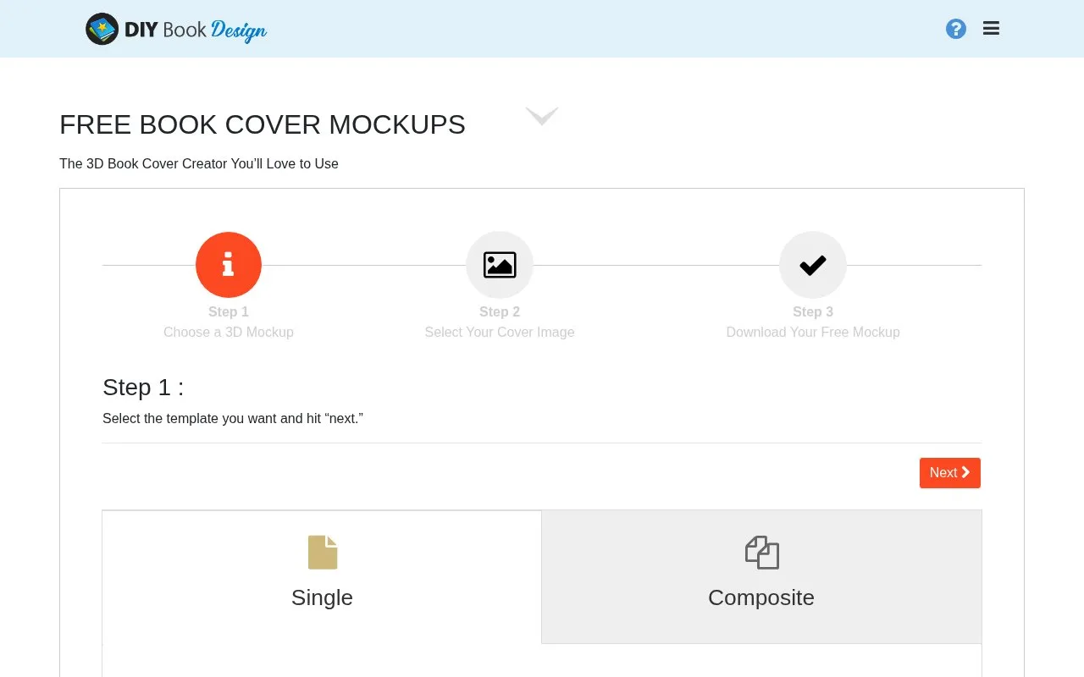Click the 'Choose a 3D Mockup' label
The image size is (1084, 677).
point(229,332)
